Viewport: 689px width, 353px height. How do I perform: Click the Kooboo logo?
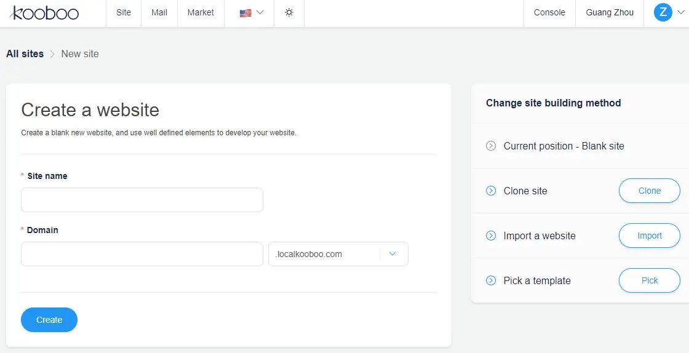[44, 13]
